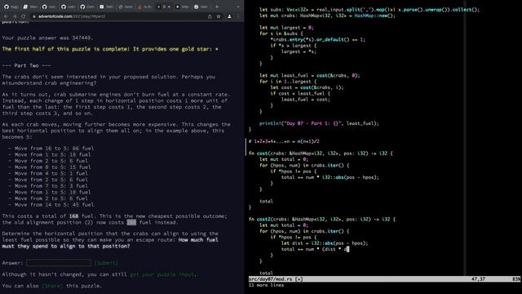Click 'Move from 16 to 5: 66 fuel'
Screen dimensions: 522x294
(x=54, y=149)
